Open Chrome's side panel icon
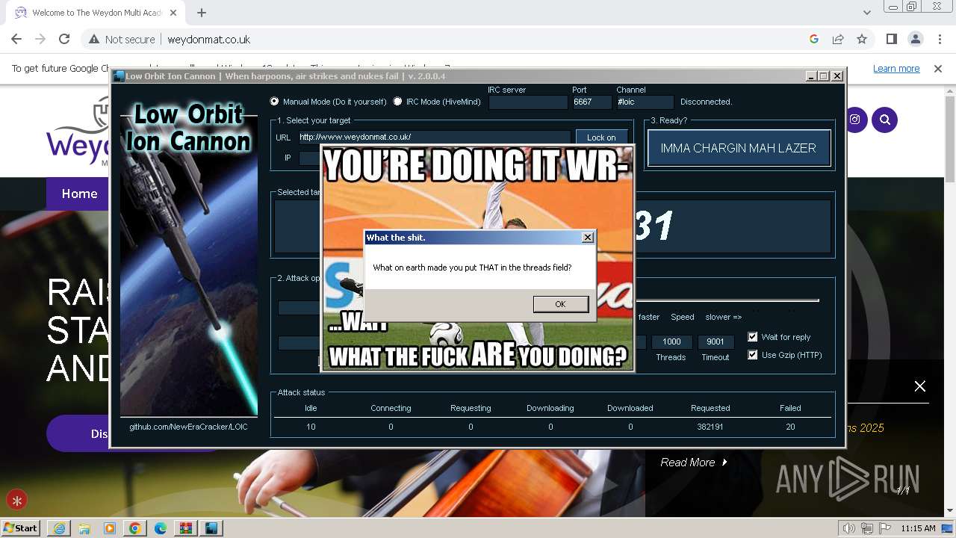 (891, 39)
